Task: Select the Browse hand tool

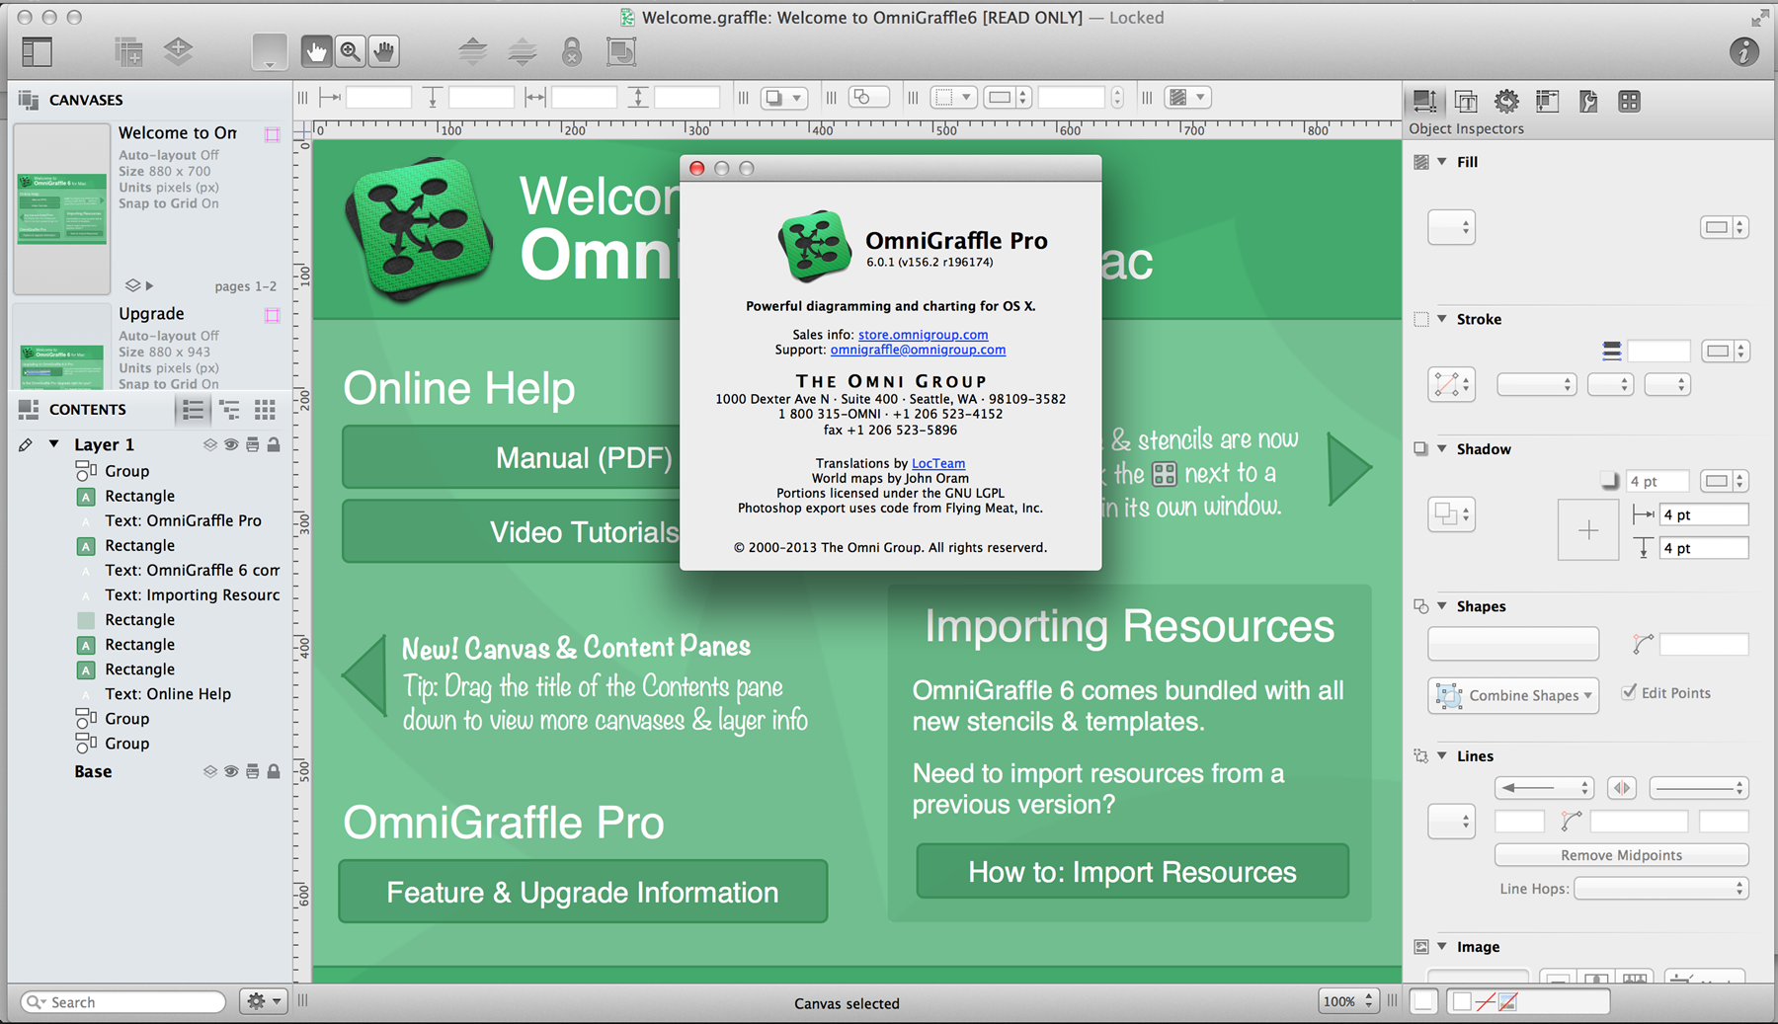Action: (384, 51)
